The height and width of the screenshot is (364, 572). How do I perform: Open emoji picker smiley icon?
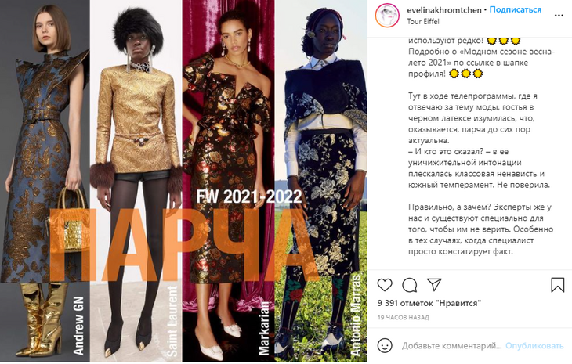385,345
